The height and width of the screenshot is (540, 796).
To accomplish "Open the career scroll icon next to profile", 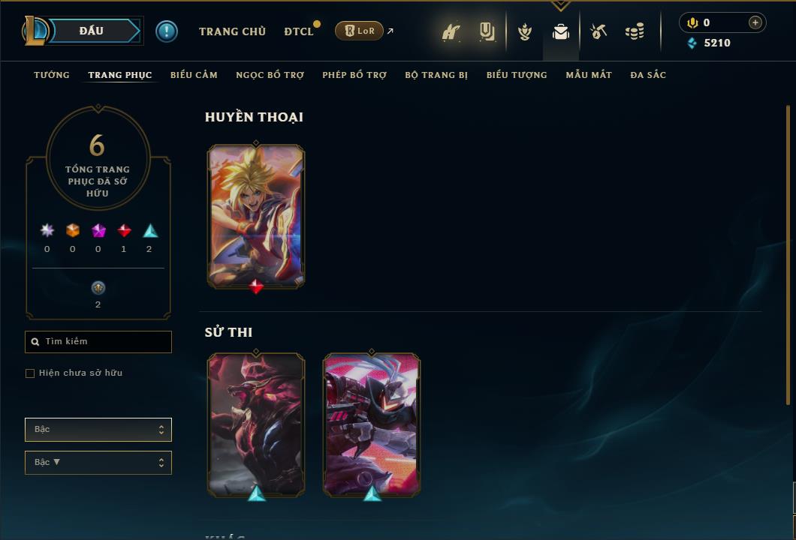I will 487,32.
